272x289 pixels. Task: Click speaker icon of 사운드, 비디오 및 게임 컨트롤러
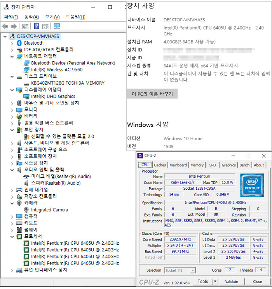[19, 143]
